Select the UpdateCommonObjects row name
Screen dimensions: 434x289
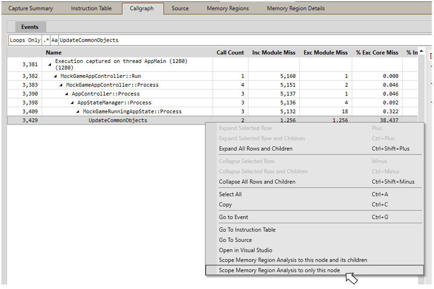coord(118,120)
